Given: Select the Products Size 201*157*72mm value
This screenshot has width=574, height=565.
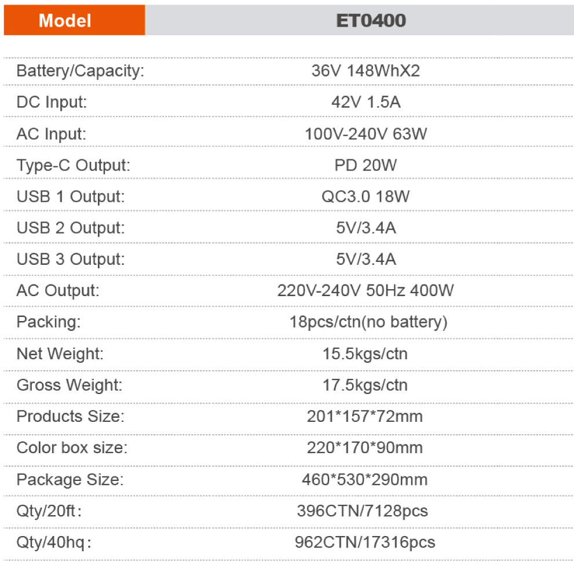Looking at the screenshot, I should coord(364,416).
